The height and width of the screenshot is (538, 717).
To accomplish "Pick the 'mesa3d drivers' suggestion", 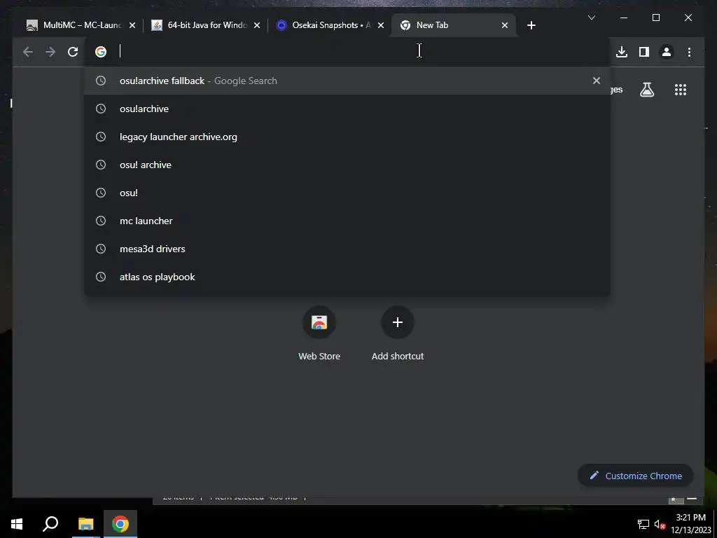I will pos(347,249).
